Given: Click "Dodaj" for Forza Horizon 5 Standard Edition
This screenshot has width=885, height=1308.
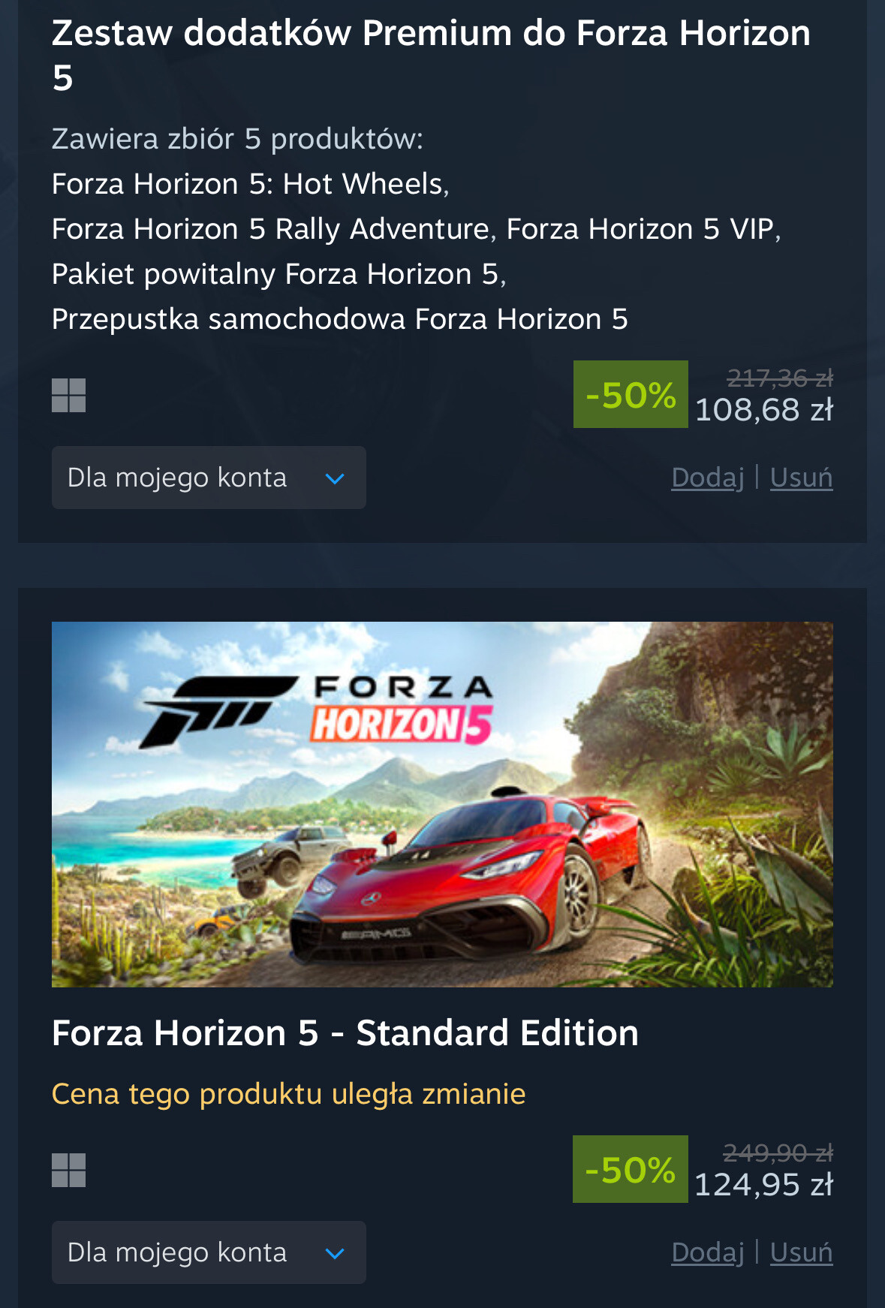Looking at the screenshot, I should pyautogui.click(x=707, y=1252).
